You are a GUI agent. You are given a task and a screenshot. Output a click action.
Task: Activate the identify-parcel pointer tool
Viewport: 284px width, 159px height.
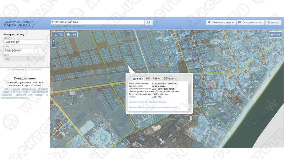[75, 34]
